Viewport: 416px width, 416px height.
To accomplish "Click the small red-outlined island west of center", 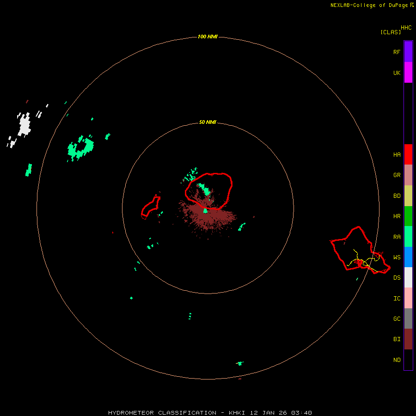I will (x=151, y=208).
